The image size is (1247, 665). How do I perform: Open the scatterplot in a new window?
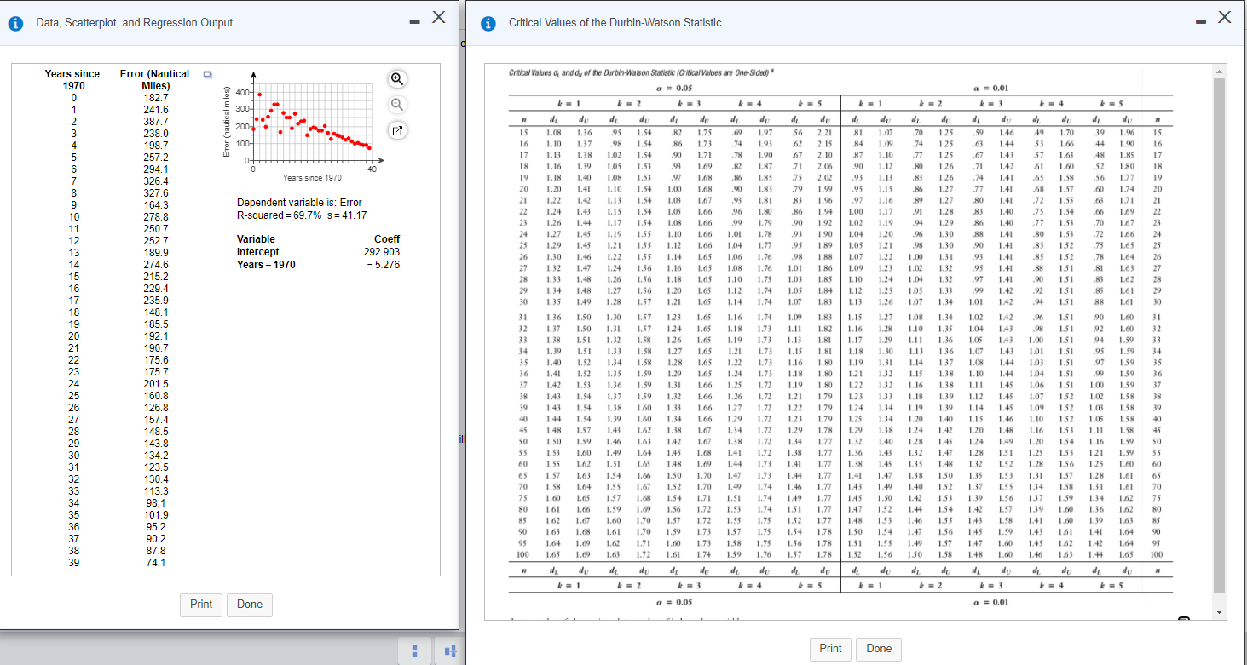[396, 132]
